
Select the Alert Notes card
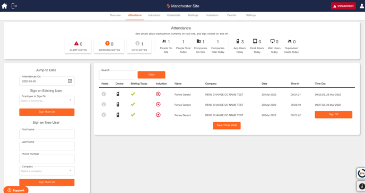pyautogui.click(x=78, y=46)
